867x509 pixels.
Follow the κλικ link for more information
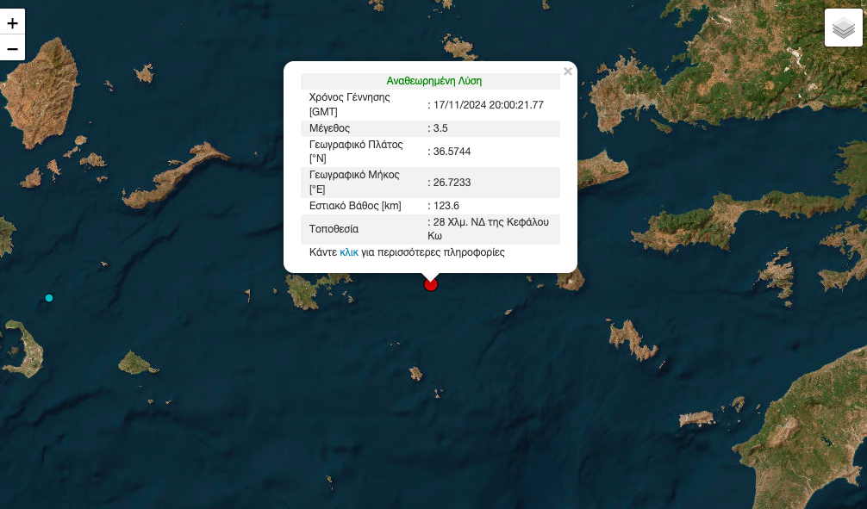(349, 252)
